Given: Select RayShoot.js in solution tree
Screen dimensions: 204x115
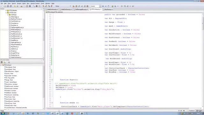Looking at the screenshot, I should pos(15,47).
